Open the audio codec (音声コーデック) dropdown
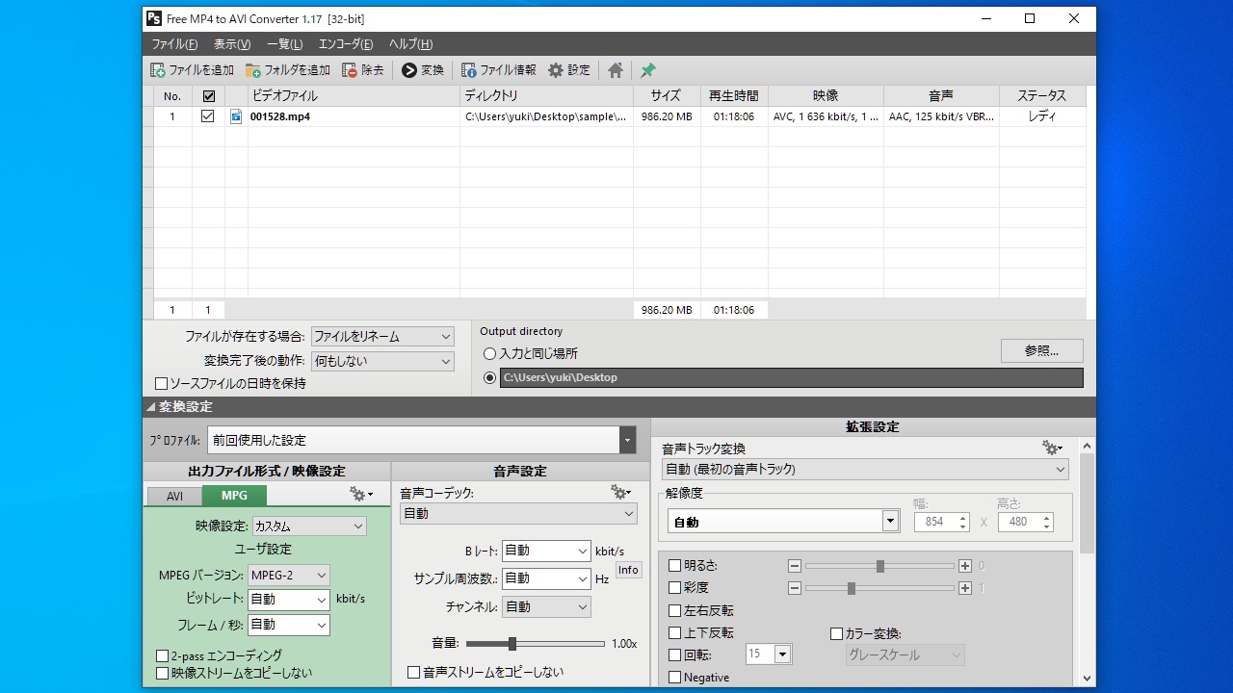Image resolution: width=1233 pixels, height=693 pixels. pos(518,514)
